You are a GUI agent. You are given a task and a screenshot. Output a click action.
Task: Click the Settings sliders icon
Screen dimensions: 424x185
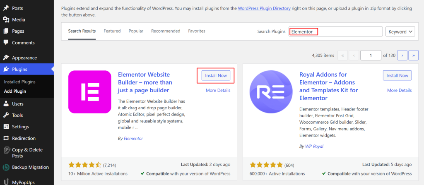coord(6,127)
